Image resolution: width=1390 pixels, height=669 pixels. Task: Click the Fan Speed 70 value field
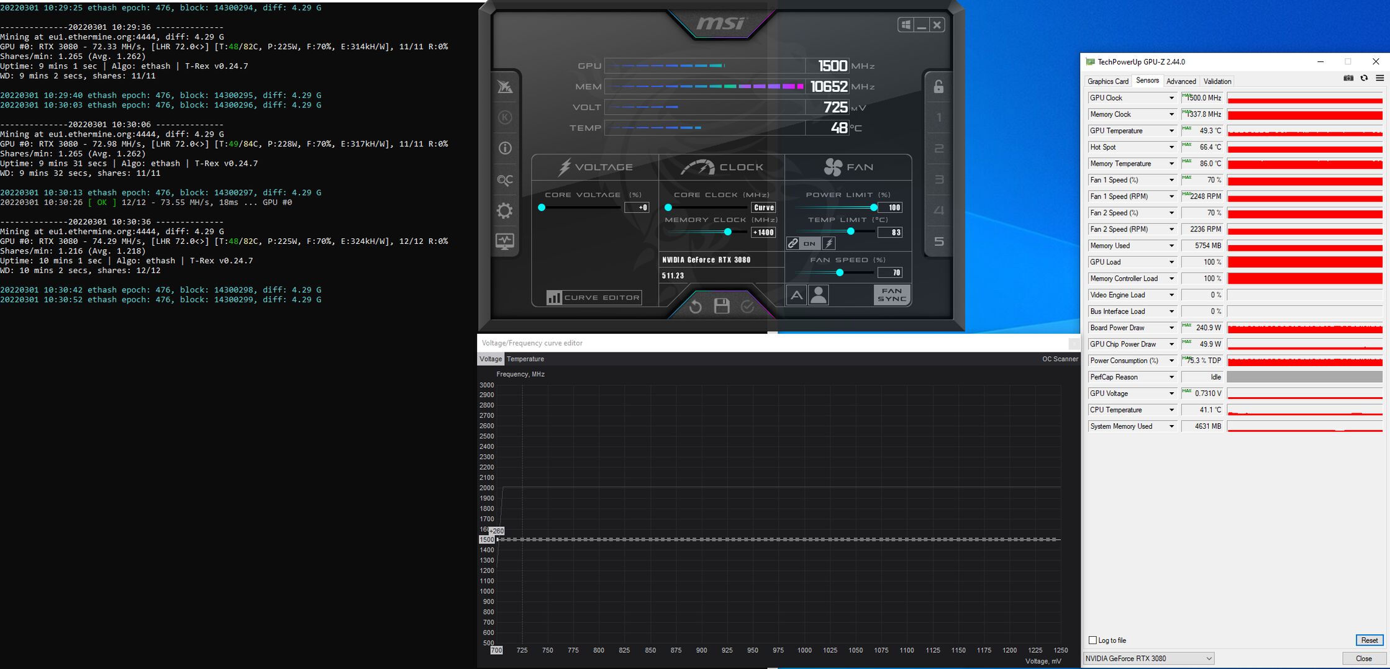(x=890, y=273)
